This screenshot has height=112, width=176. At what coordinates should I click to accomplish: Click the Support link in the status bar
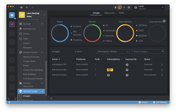(x=143, y=102)
